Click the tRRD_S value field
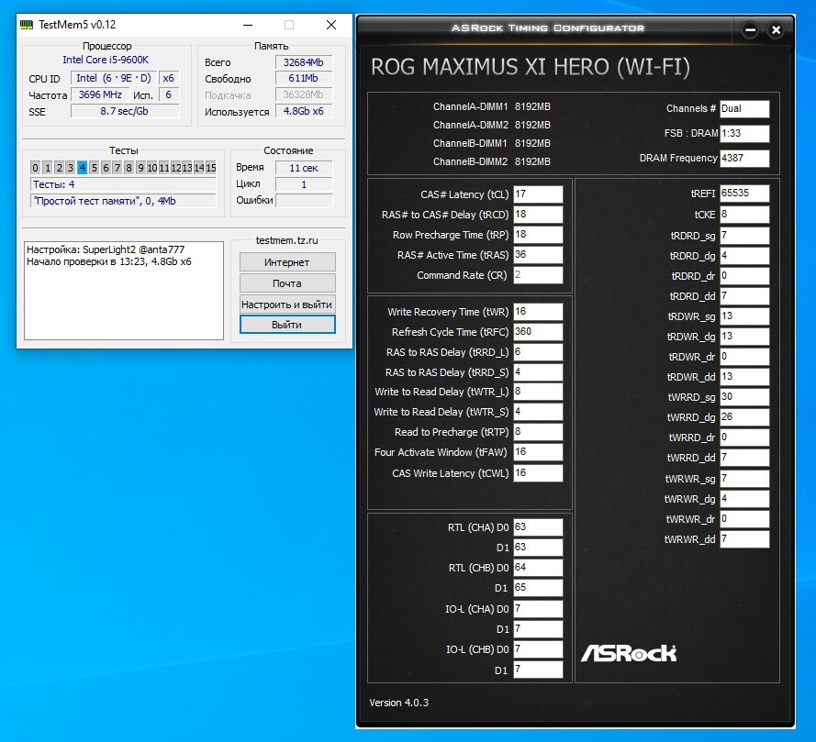Viewport: 816px width, 742px height. point(538,372)
